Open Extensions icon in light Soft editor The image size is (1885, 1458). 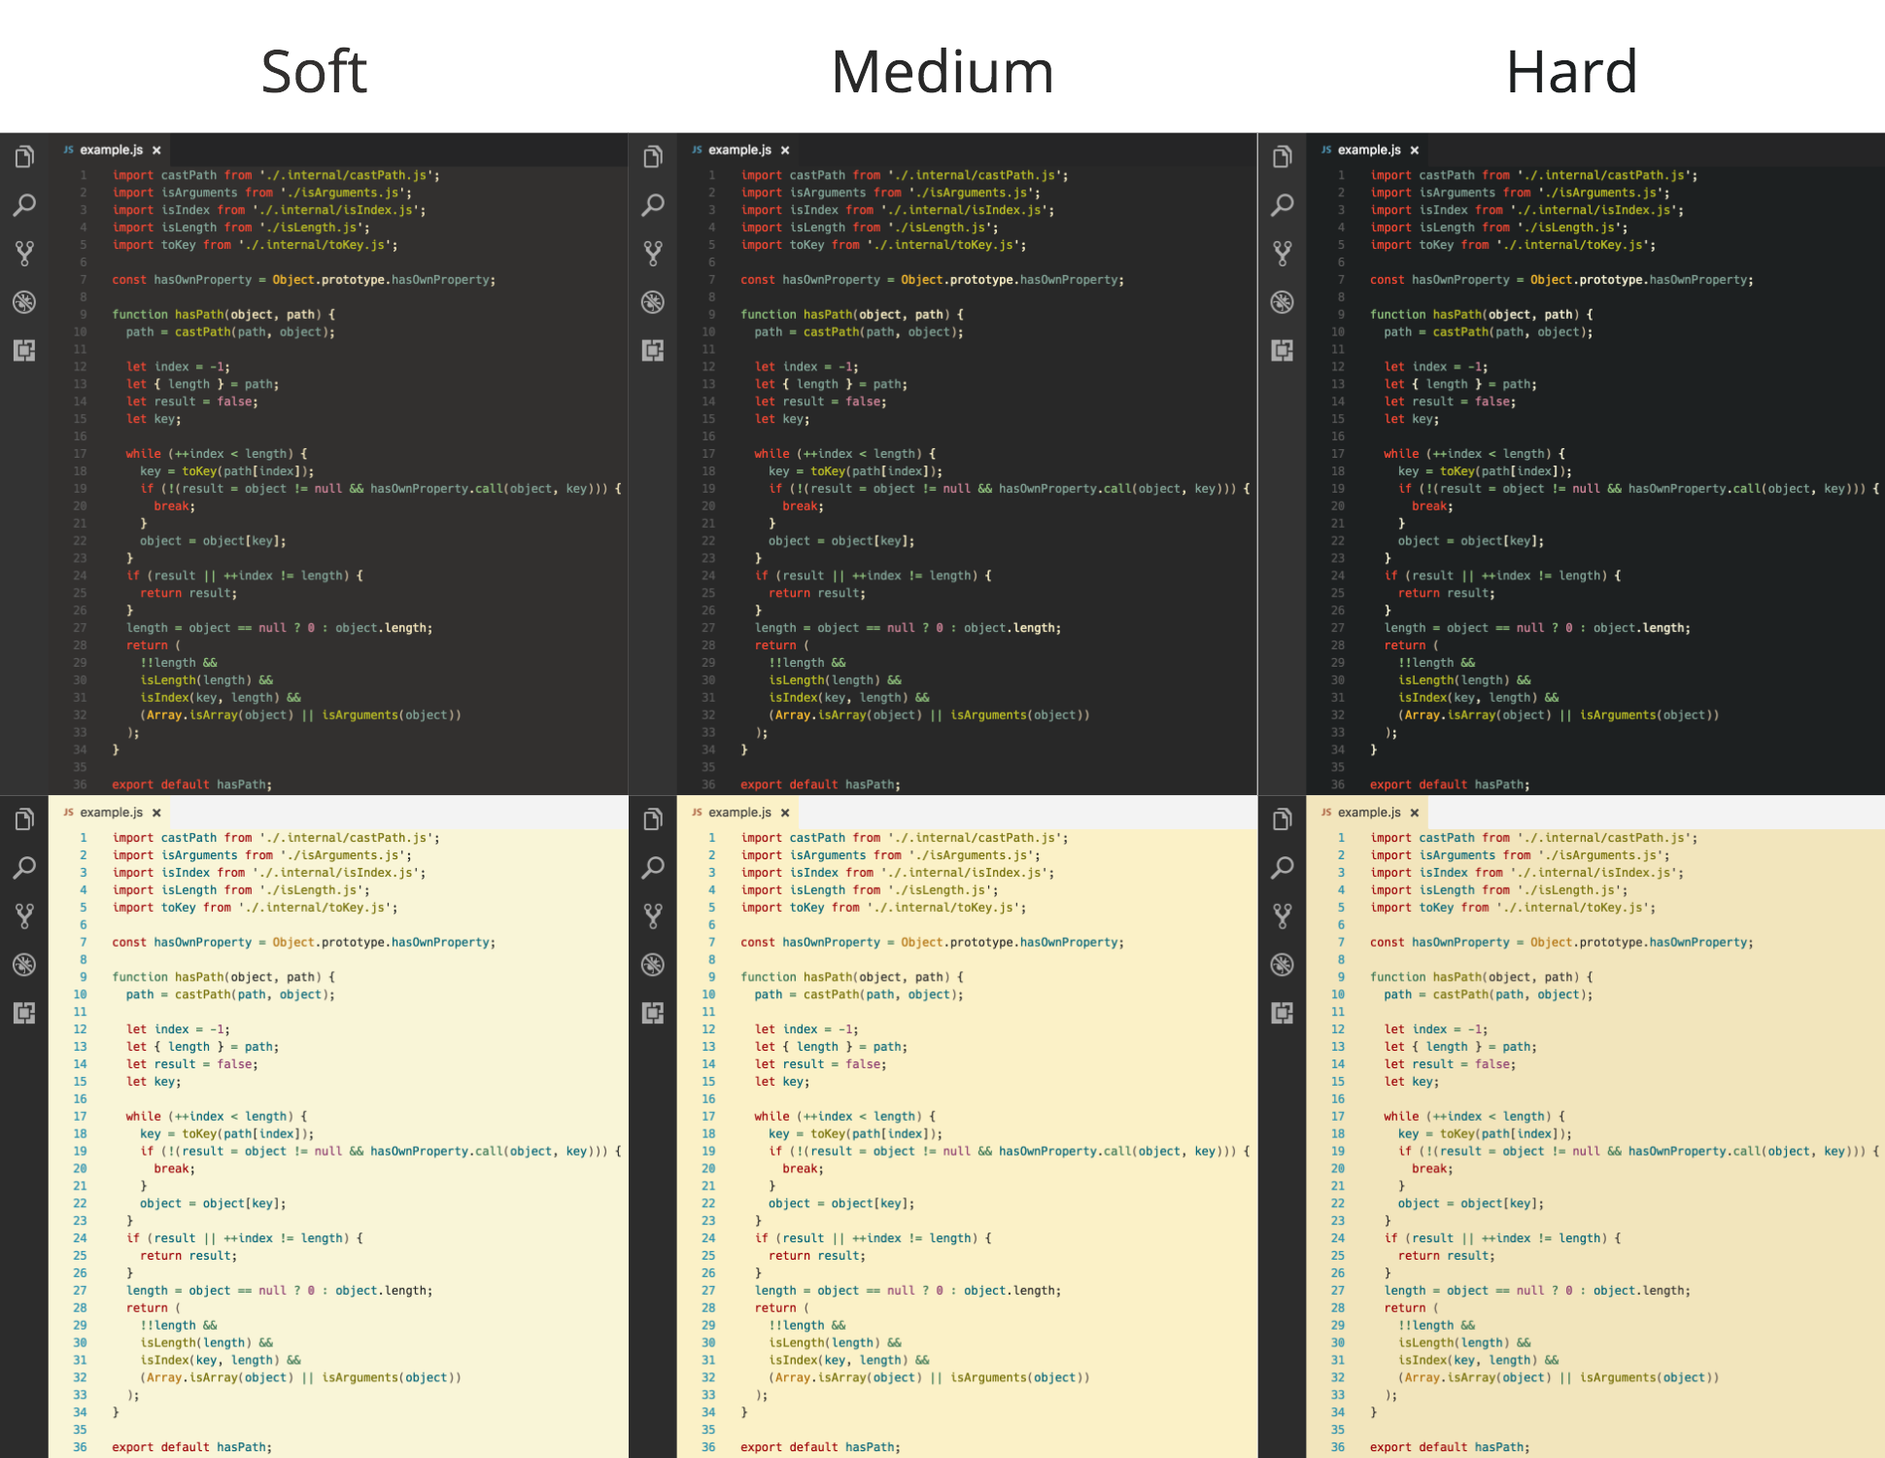pos(24,1013)
